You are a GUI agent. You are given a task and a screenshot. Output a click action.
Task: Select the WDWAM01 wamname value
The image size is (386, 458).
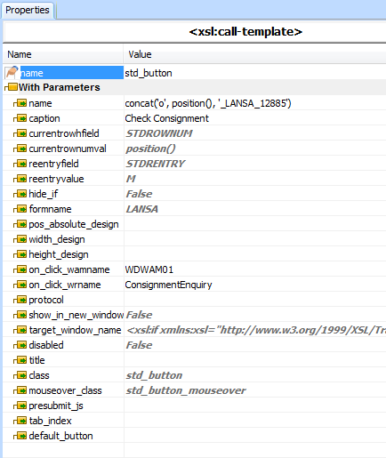point(149,269)
